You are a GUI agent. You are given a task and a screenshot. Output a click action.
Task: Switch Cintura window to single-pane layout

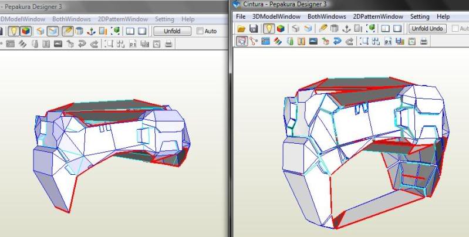[397, 29]
